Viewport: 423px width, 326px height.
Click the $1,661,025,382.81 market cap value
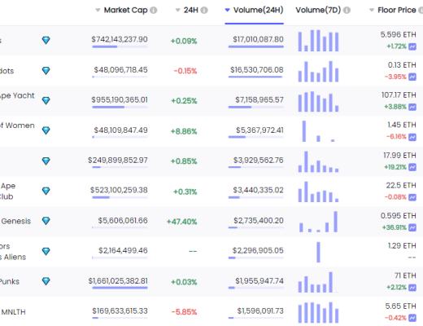pyautogui.click(x=118, y=281)
